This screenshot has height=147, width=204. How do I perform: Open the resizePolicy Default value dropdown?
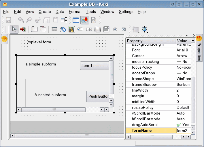(183, 108)
